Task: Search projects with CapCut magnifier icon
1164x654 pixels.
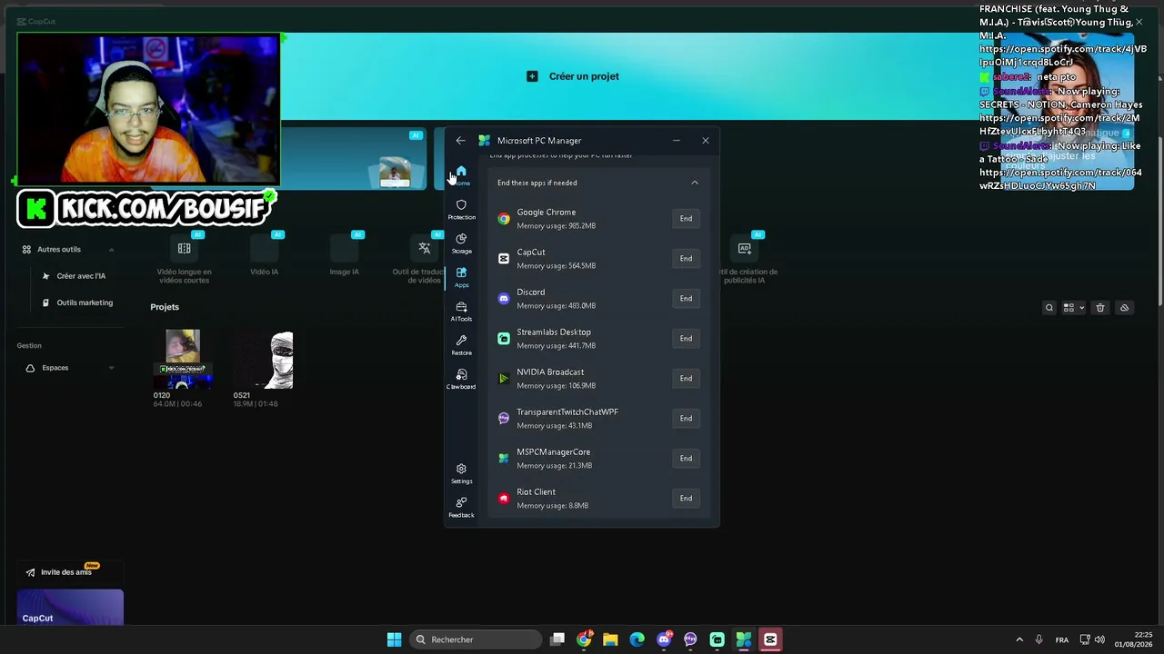Action: click(1049, 308)
